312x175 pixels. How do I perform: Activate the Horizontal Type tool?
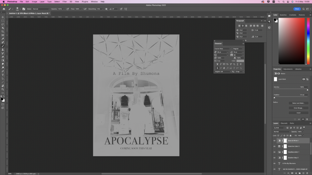(3, 75)
